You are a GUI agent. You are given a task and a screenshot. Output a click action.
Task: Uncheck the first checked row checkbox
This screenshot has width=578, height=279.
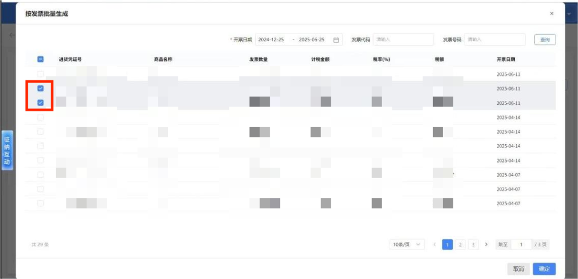coord(40,88)
